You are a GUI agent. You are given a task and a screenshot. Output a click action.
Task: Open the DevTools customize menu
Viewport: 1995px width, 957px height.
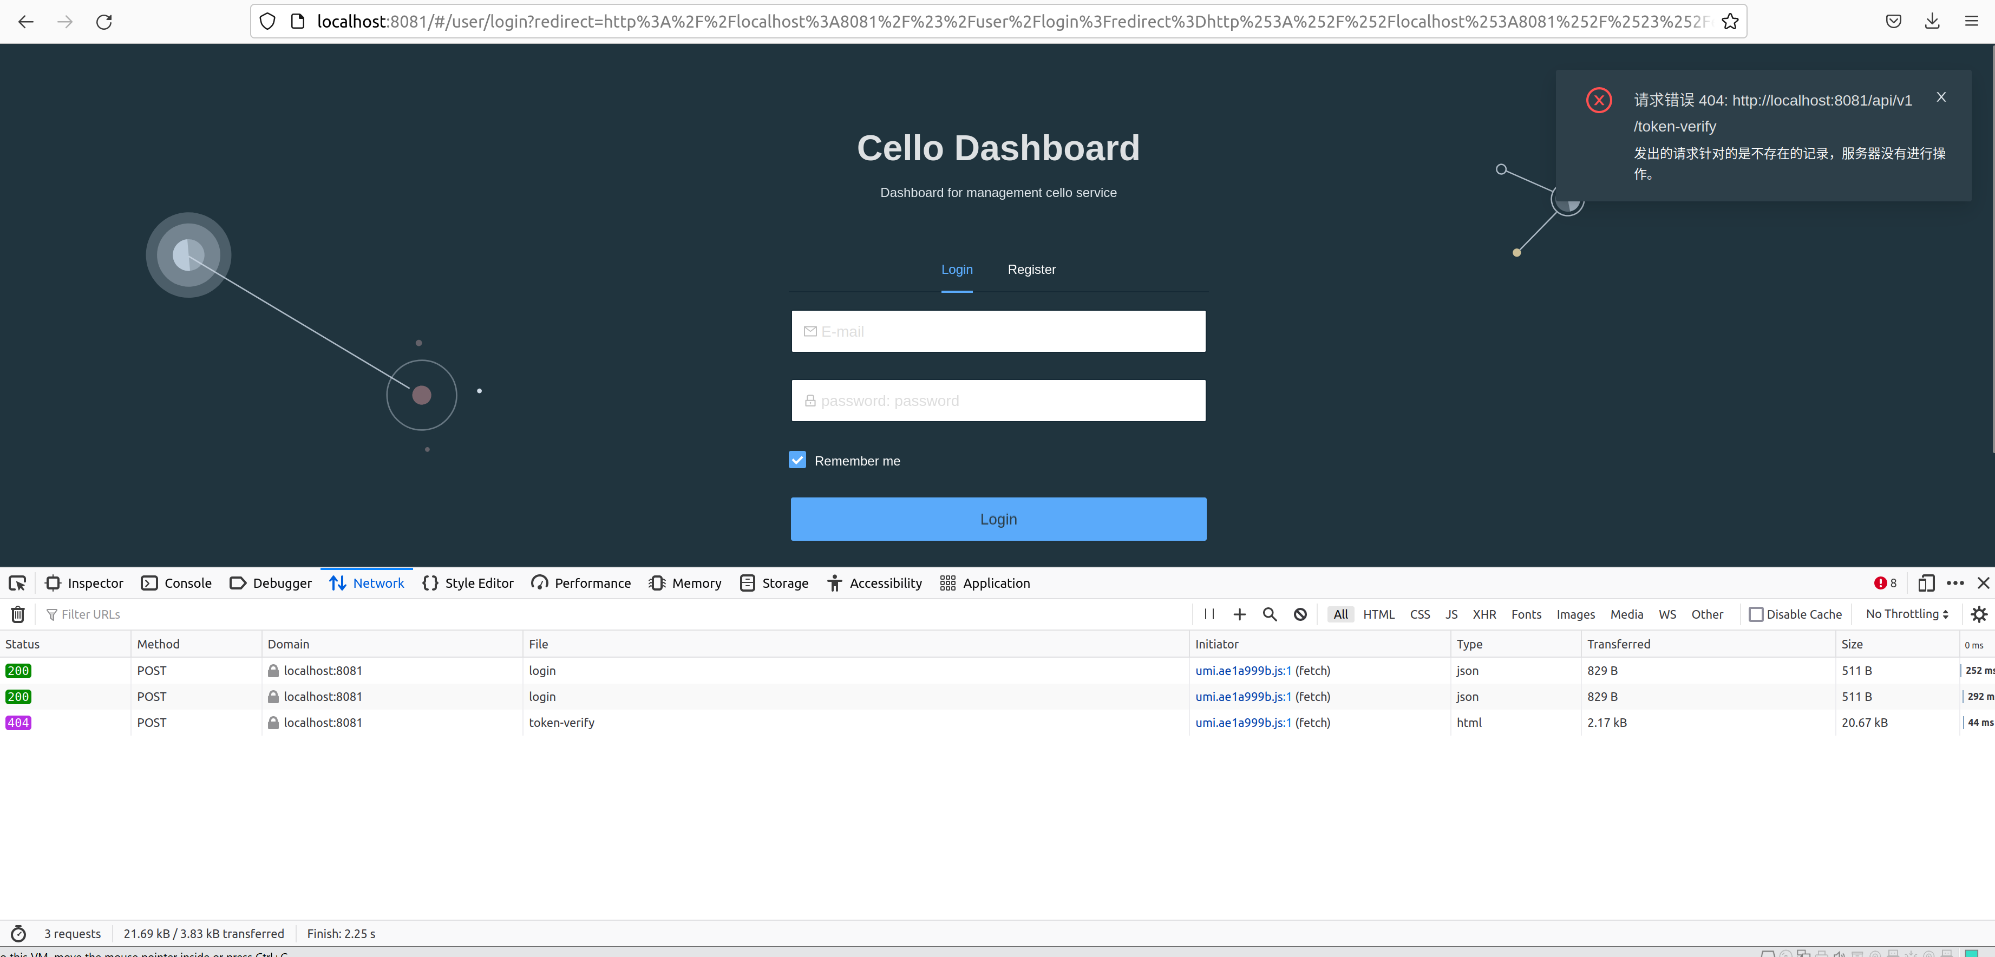[1955, 583]
